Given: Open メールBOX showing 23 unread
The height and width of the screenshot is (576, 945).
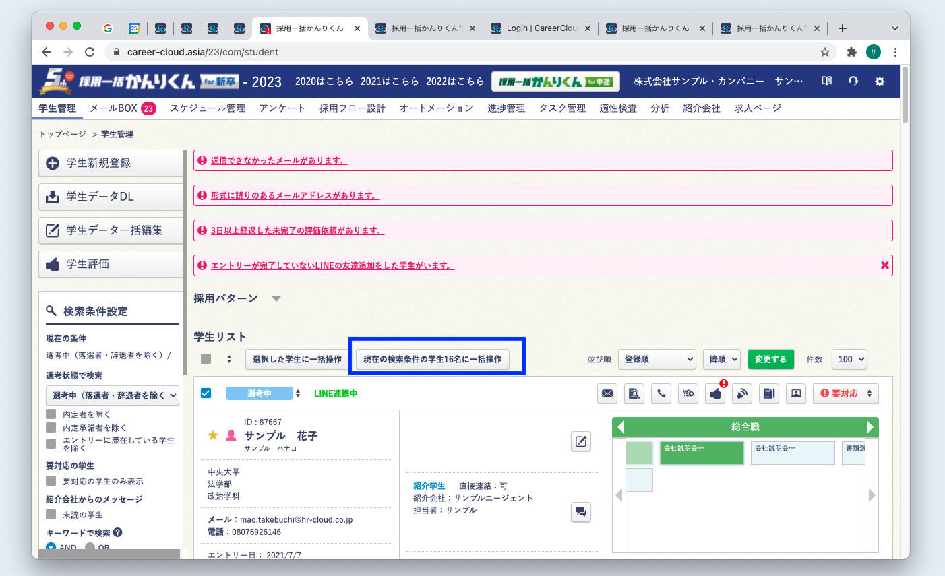Looking at the screenshot, I should click(x=114, y=107).
